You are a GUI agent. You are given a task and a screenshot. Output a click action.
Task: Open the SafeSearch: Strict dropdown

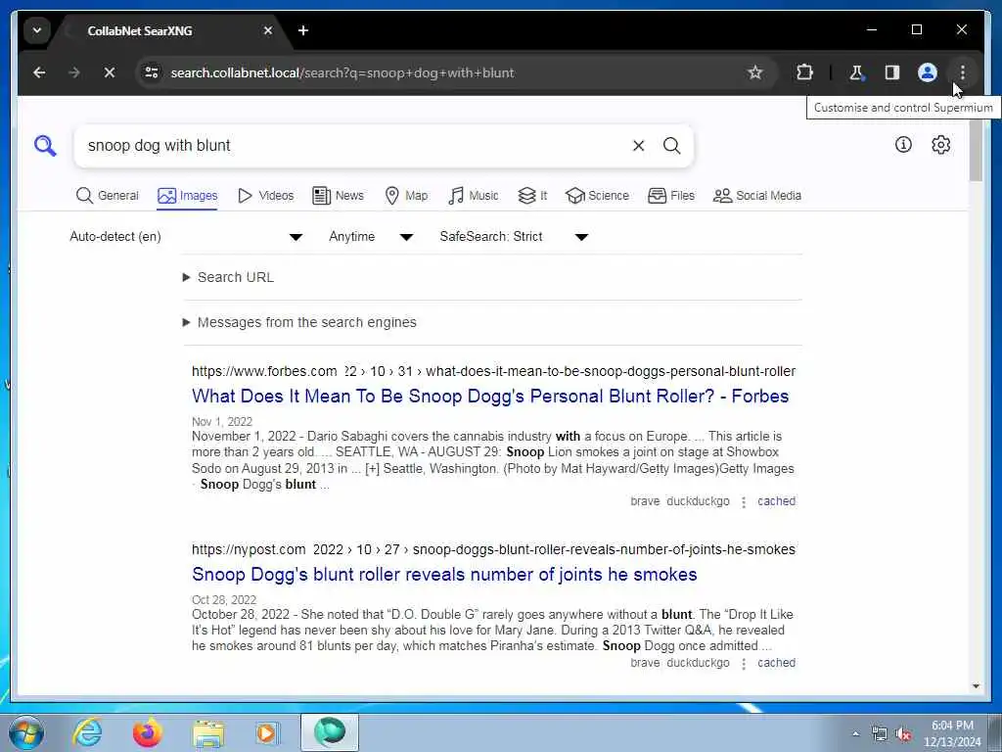pyautogui.click(x=514, y=237)
